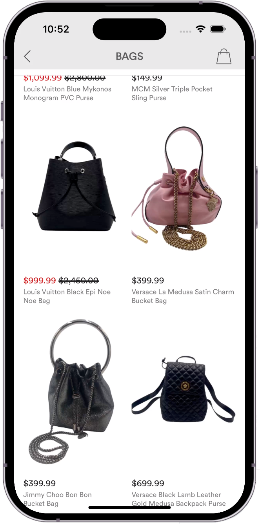
Task: Tap the $399.99 Versace bucket bag price
Action: (x=148, y=280)
